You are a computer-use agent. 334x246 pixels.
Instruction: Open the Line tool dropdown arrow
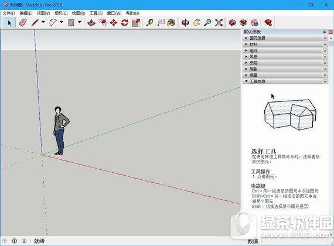[x=43, y=22]
